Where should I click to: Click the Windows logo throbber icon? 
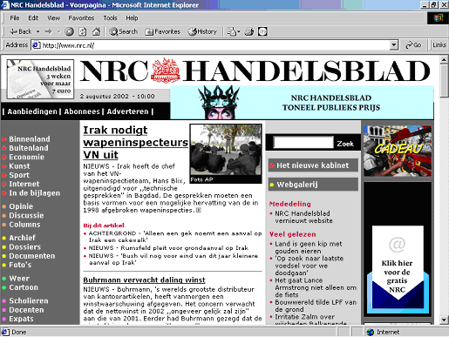438,18
